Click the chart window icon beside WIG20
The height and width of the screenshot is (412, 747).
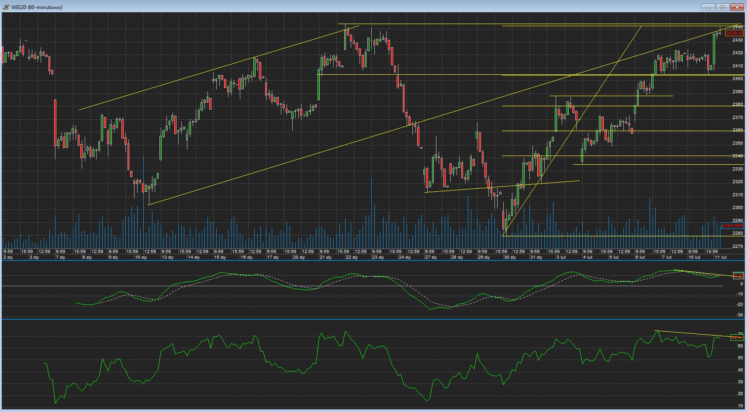point(6,7)
